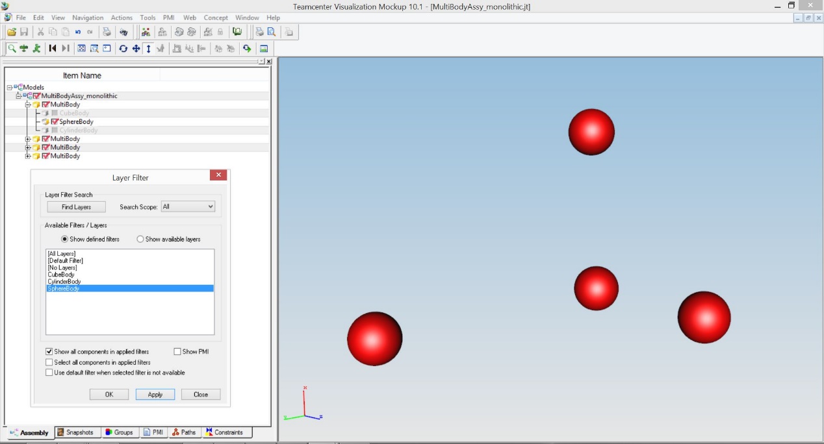
Task: Enable Use default filter when unavailable option
Action: (49, 373)
